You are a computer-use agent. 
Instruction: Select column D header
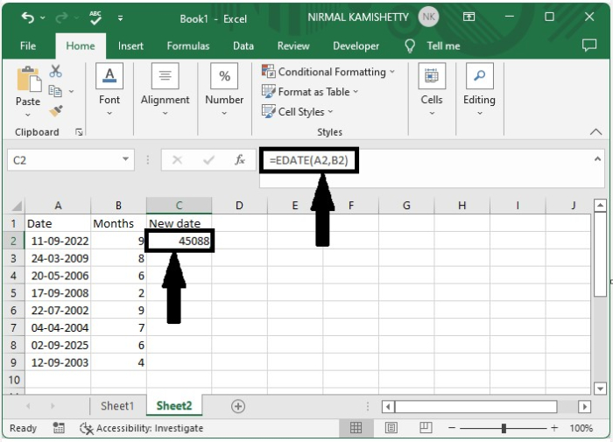239,205
